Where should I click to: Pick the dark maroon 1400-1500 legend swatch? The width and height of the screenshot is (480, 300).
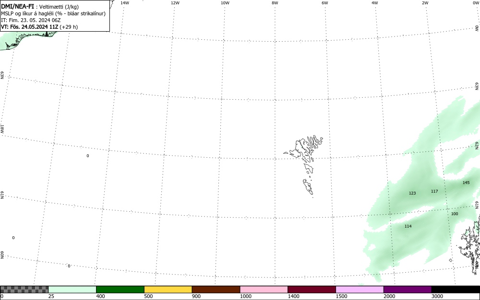(312, 289)
